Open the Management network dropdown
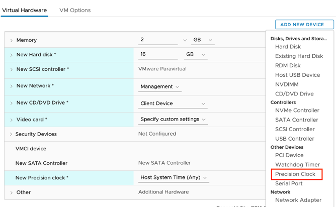Image resolution: width=336 pixels, height=207 pixels. click(x=160, y=87)
